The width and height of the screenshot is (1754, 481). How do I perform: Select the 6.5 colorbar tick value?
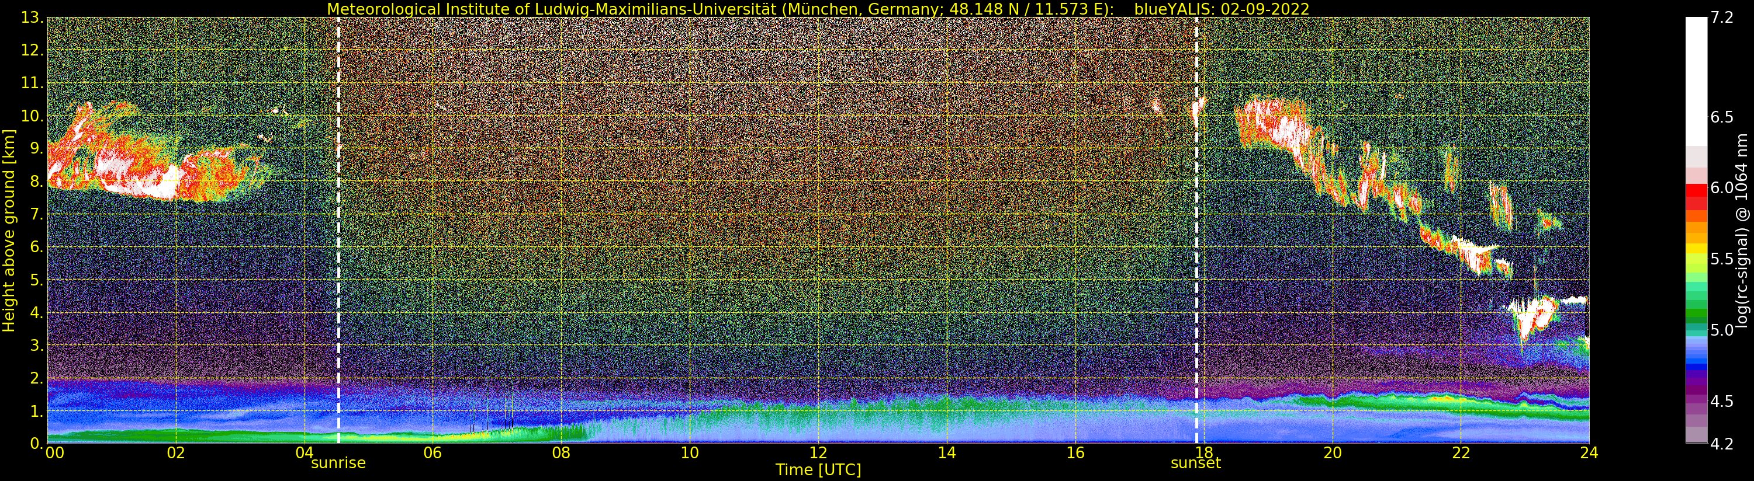click(1721, 117)
